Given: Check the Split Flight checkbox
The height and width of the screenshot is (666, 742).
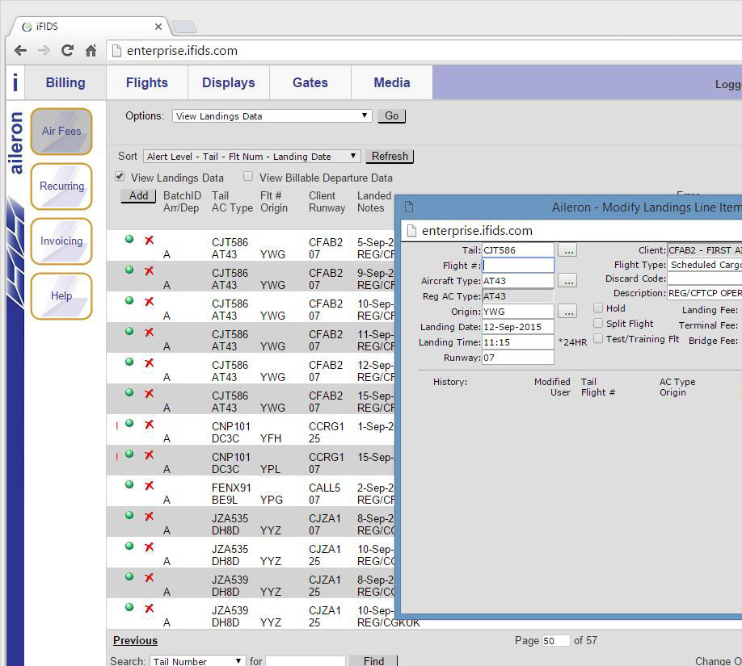Looking at the screenshot, I should click(x=598, y=323).
